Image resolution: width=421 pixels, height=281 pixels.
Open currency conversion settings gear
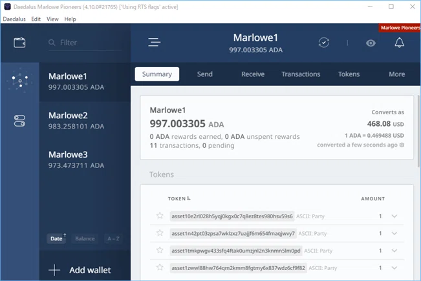(402, 145)
